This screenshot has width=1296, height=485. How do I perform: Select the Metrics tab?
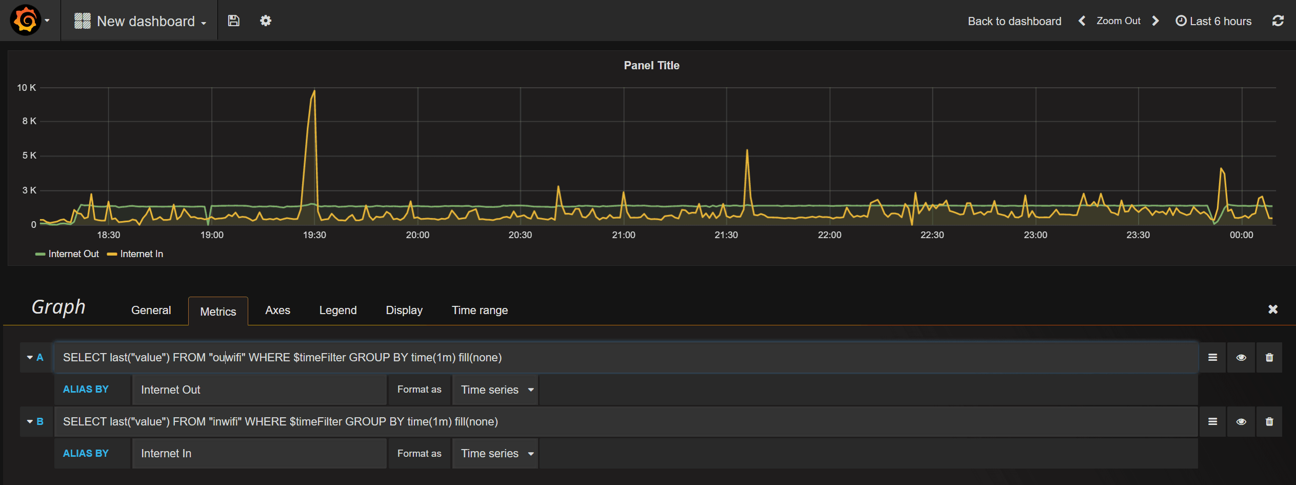click(x=218, y=312)
